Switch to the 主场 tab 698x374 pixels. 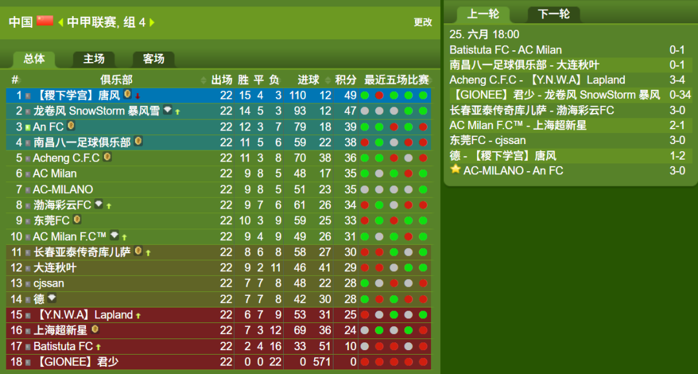click(94, 59)
